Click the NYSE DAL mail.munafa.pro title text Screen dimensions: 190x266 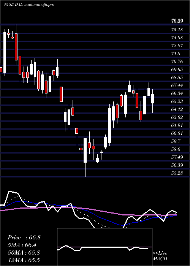click(x=29, y=5)
